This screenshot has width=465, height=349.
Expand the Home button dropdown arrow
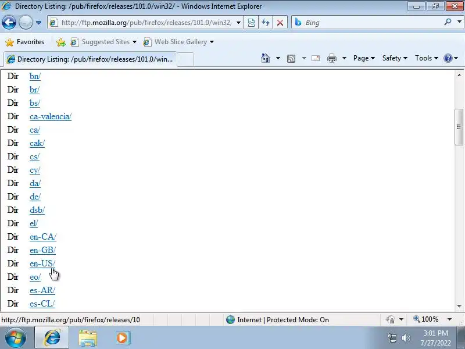click(x=278, y=58)
